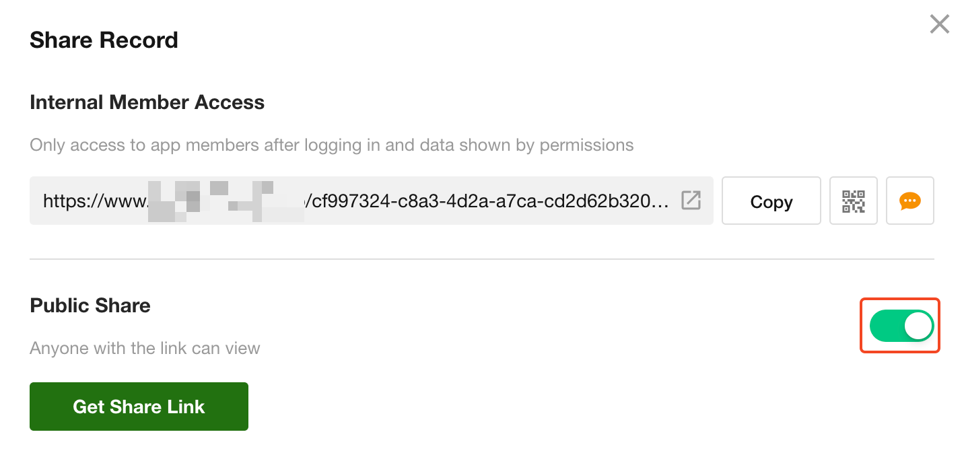Close the Share Record dialog
The width and height of the screenshot is (964, 459).
pyautogui.click(x=939, y=25)
